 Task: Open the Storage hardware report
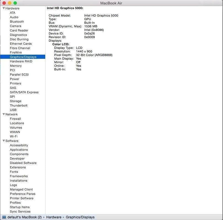[15, 101]
